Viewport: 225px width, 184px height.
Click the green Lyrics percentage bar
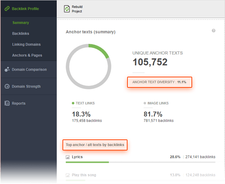coord(87,162)
